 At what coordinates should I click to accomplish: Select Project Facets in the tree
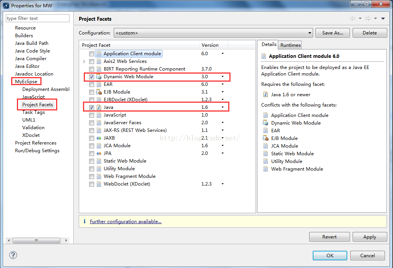pos(38,105)
